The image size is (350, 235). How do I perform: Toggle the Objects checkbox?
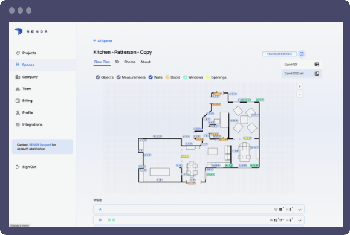click(97, 77)
